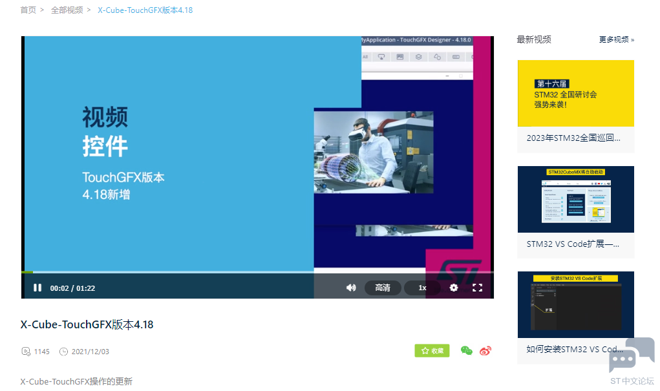Open the STM32 VS Code扩展 video title
Screen dimensions: 660x391
573,244
